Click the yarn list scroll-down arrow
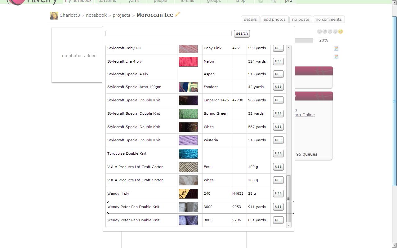397x248 pixels. (289, 225)
